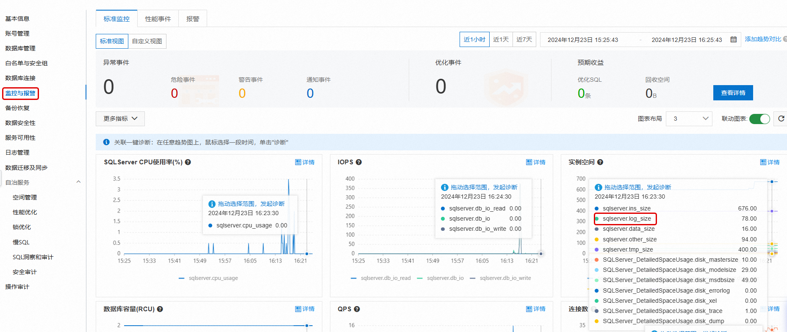Click the 查看详情 button
787x332 pixels.
point(733,93)
